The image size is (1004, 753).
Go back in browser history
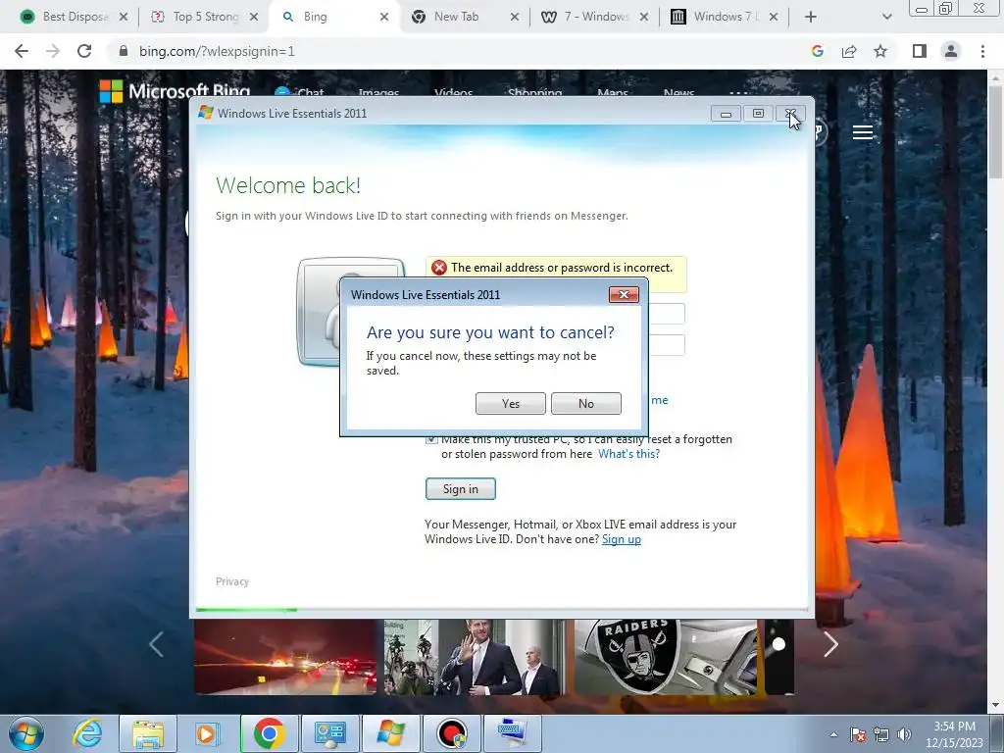[22, 51]
